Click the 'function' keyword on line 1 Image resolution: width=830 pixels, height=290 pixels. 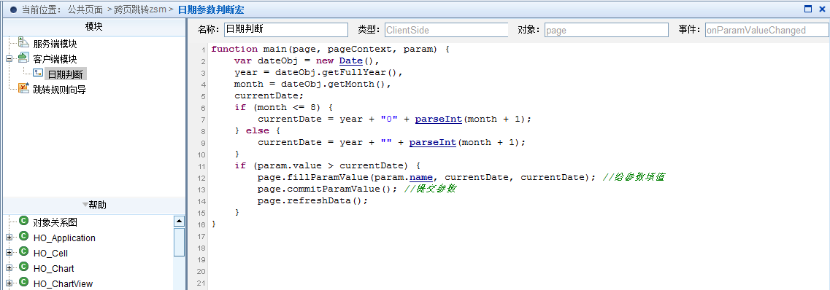(234, 49)
